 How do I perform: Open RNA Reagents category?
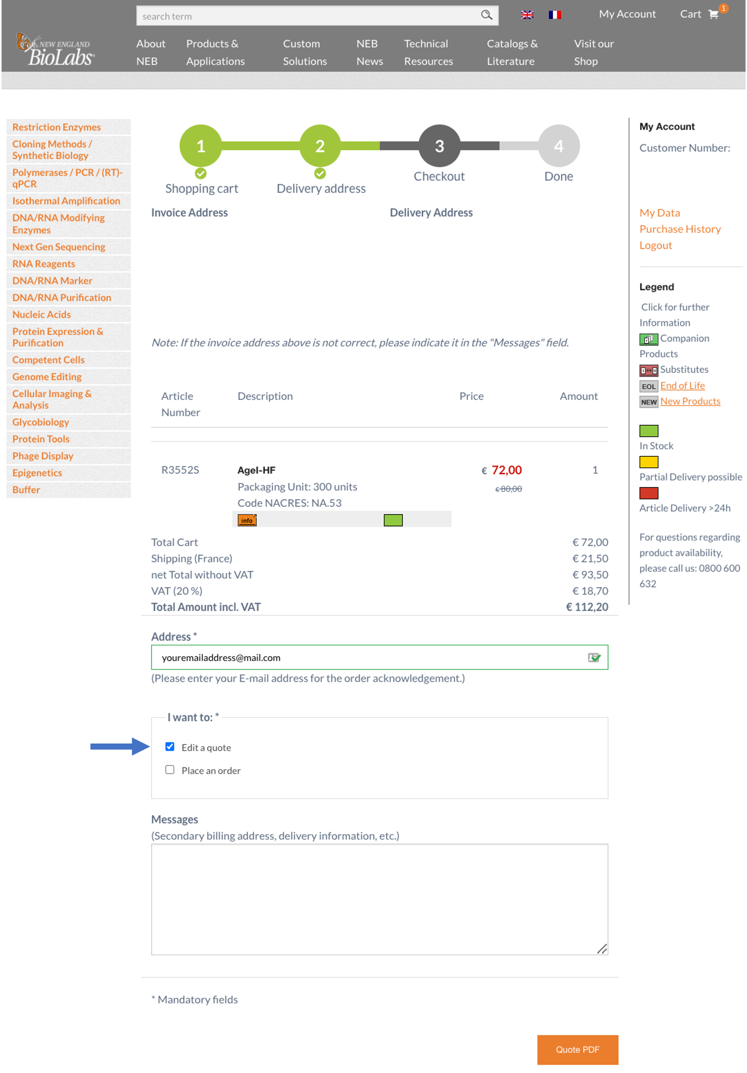[69, 264]
